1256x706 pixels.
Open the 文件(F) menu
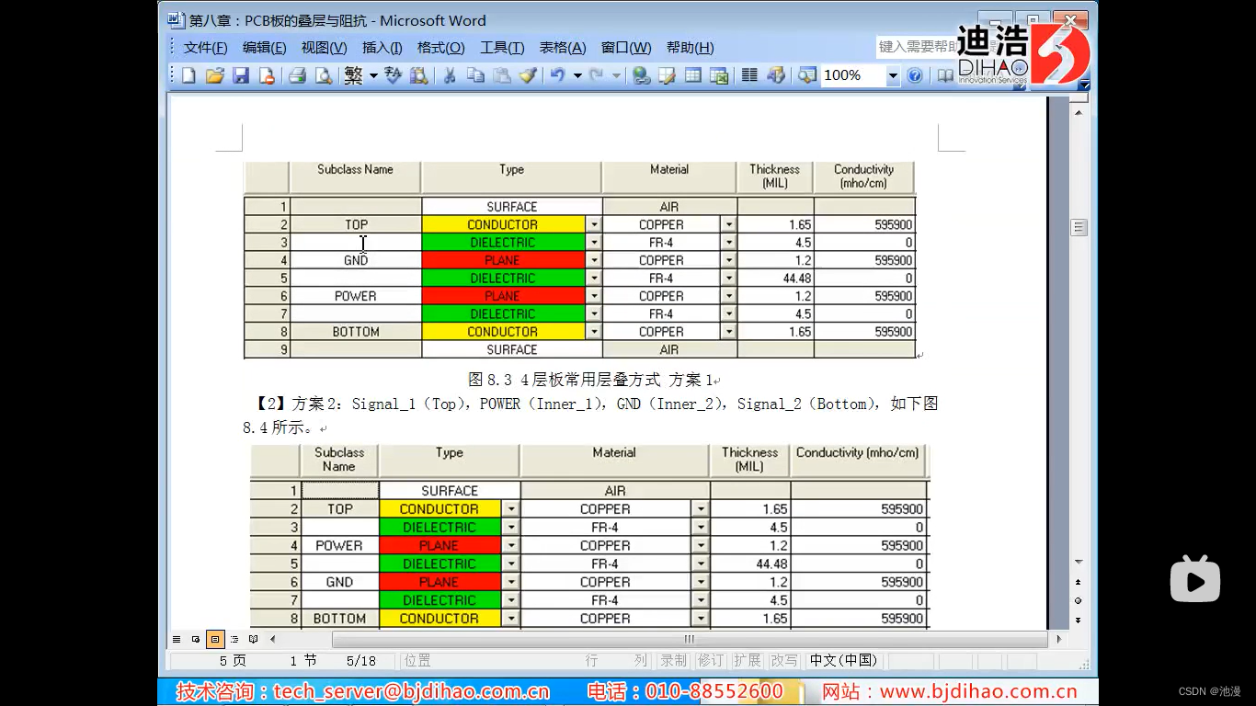[x=205, y=48]
